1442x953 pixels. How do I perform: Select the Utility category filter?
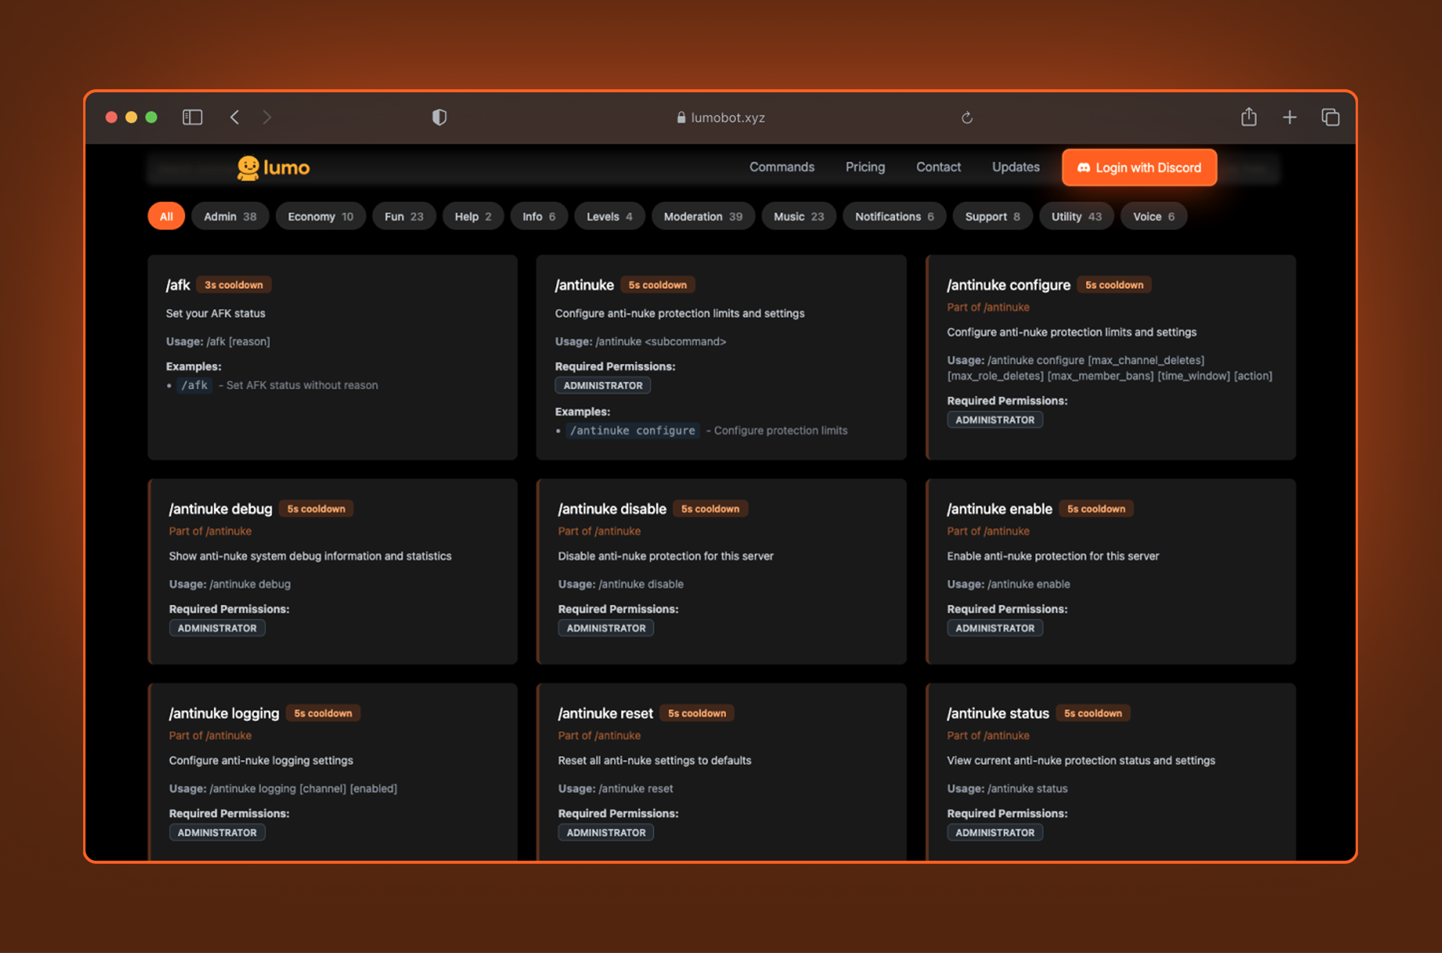[1076, 216]
